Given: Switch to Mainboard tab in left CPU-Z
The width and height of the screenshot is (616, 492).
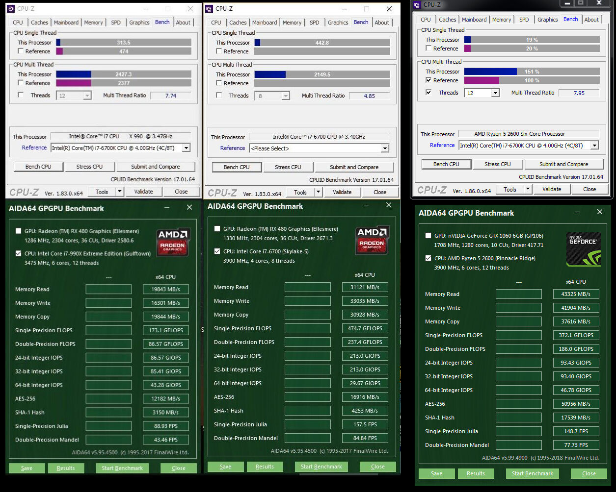Looking at the screenshot, I should 66,23.
